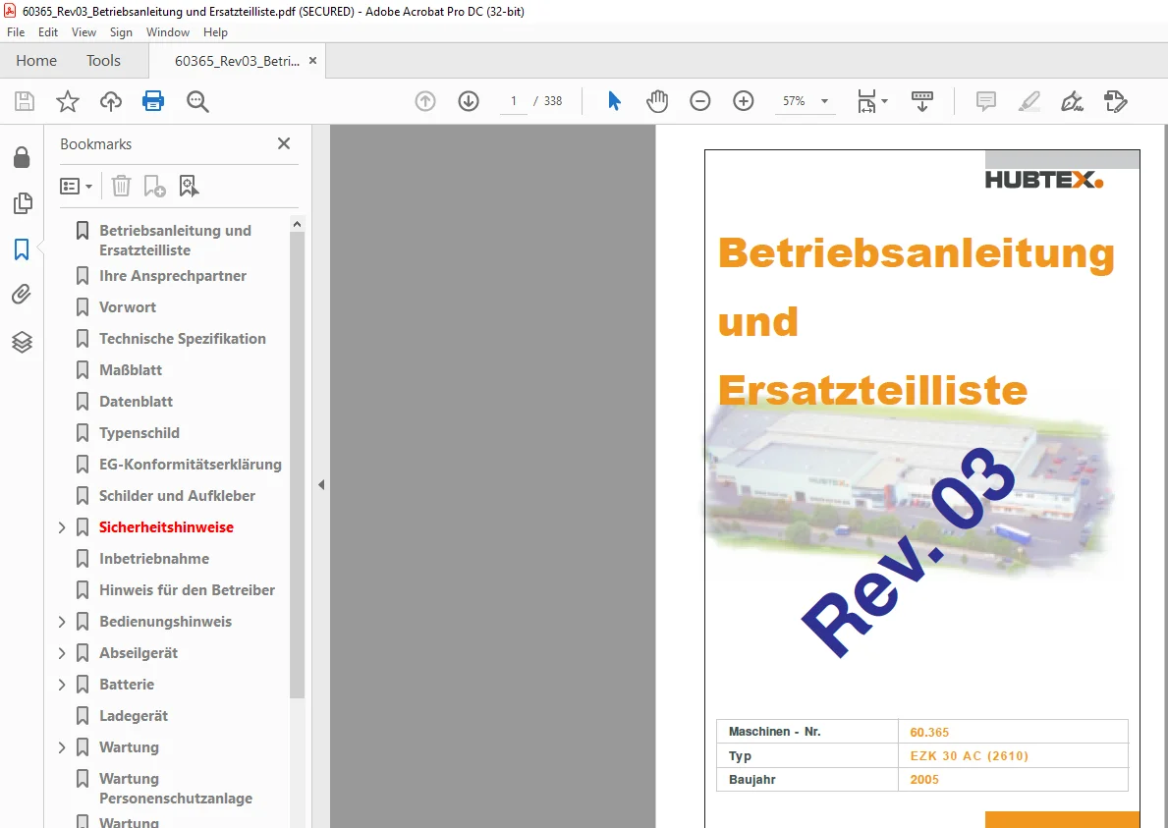Image resolution: width=1168 pixels, height=828 pixels.
Task: Click the bookmarks panel scrollbar thumb
Action: point(298,466)
